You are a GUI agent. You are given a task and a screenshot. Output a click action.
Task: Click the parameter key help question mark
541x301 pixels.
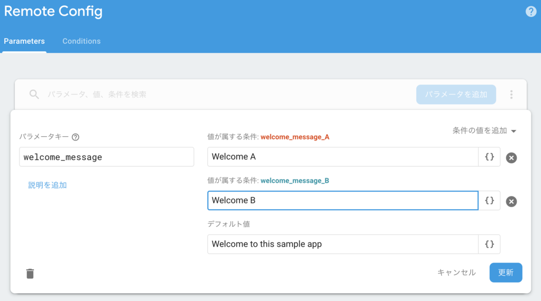[x=76, y=137]
